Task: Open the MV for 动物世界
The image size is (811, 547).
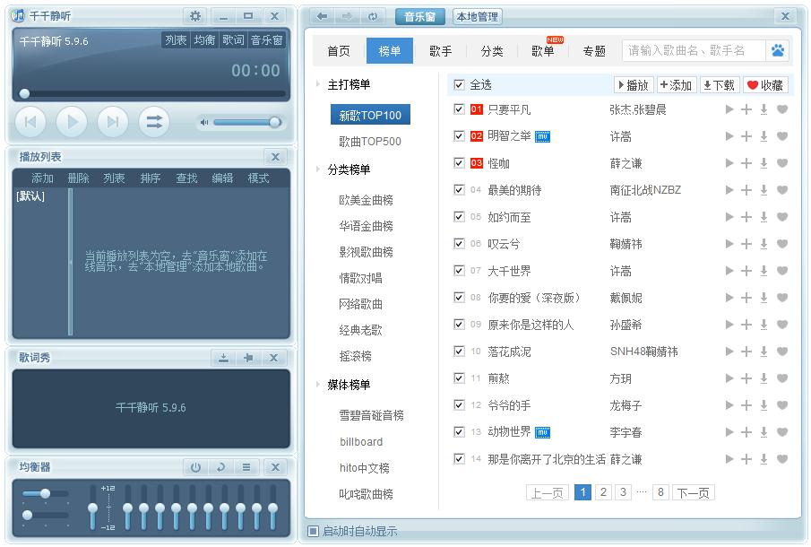Action: pyautogui.click(x=542, y=432)
